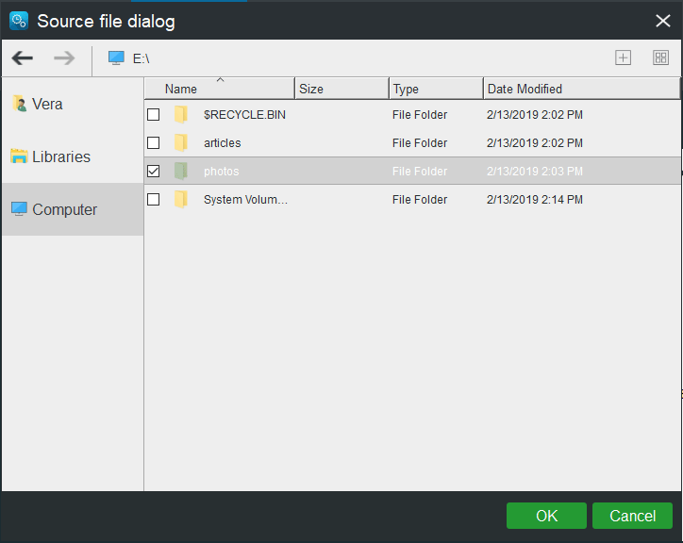
Task: Click File Folder type in $RECYCLE.BIN row
Action: coord(420,114)
